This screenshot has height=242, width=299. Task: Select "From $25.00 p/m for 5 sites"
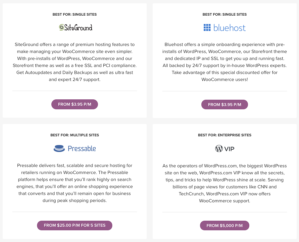(75, 225)
